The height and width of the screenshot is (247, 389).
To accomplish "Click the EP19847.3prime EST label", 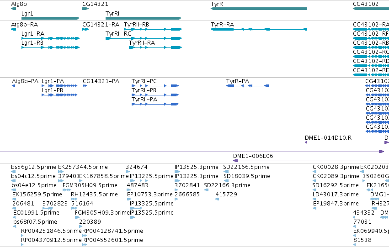I will (x=336, y=204).
